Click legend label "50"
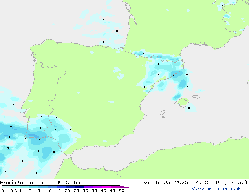The image size is (249, 192). coord(121,190)
